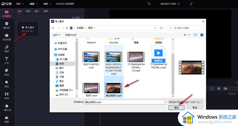
Task: Open the 特效 effects panel
Action: coord(7,84)
